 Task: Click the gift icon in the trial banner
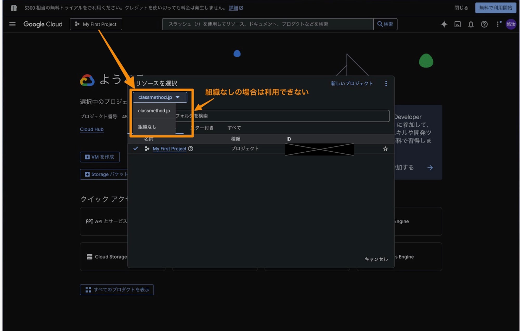14,8
